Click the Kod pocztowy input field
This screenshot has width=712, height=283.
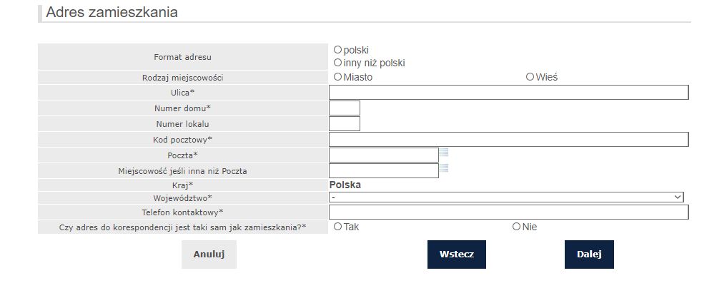coord(508,140)
